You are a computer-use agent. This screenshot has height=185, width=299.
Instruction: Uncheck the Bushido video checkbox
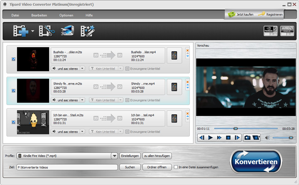point(13,59)
